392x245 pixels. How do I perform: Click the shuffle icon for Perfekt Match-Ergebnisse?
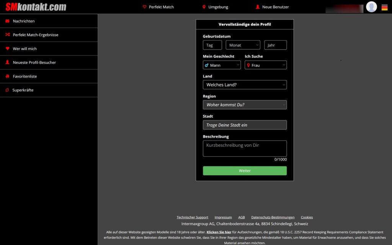[8, 35]
